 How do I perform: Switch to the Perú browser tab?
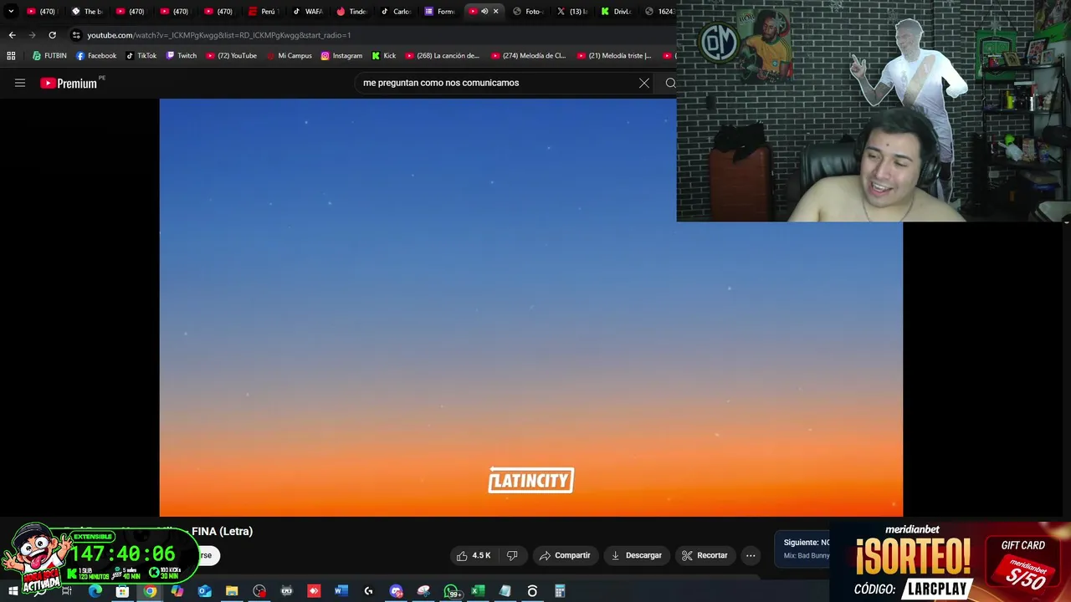263,12
